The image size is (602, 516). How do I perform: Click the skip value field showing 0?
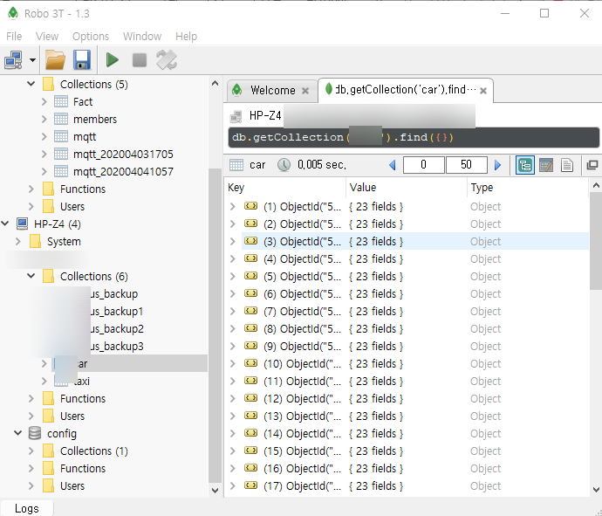[x=423, y=165]
